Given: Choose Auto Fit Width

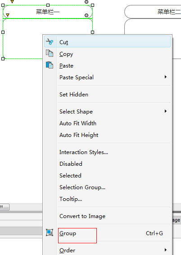Looking at the screenshot, I should pos(108,123).
